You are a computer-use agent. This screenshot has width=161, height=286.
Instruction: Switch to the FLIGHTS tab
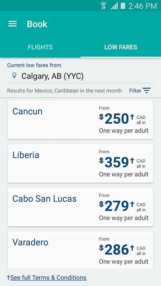pos(40,47)
